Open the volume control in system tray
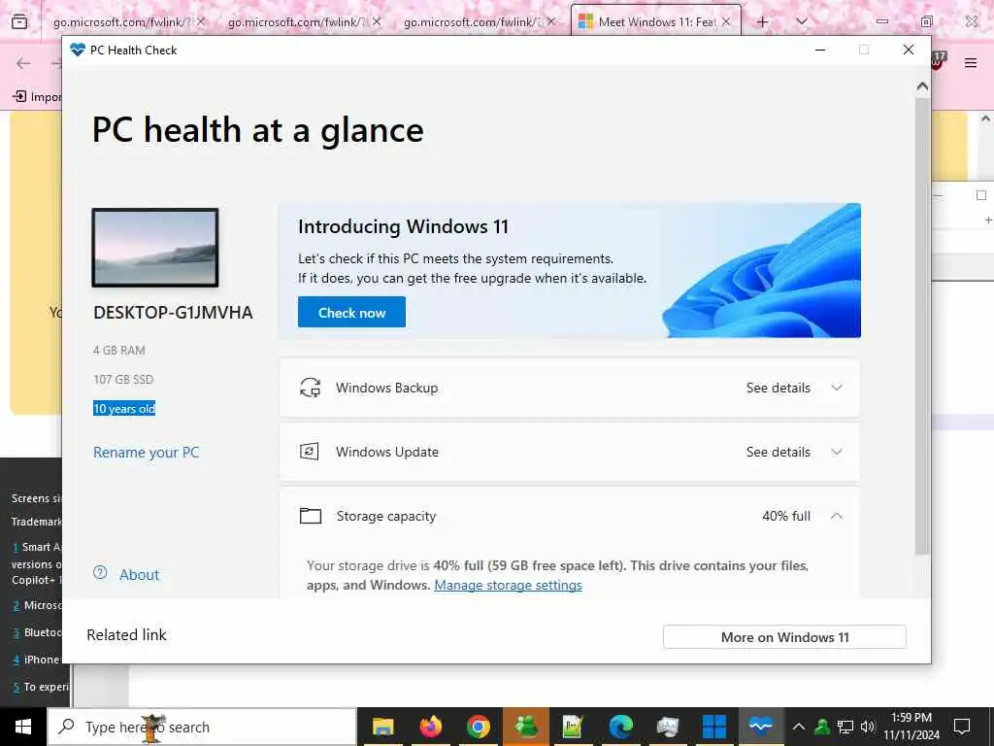This screenshot has height=746, width=994. (868, 727)
